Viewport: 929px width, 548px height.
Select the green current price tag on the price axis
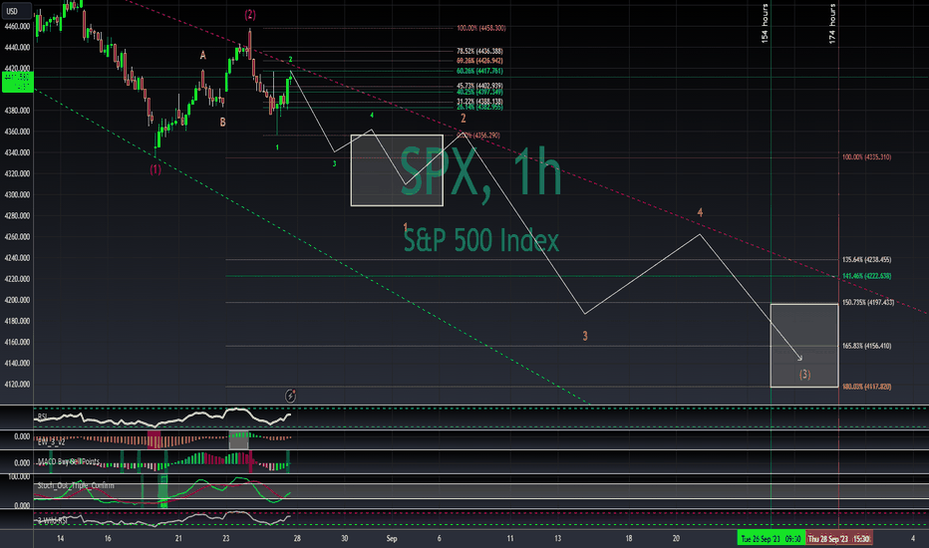click(x=17, y=82)
